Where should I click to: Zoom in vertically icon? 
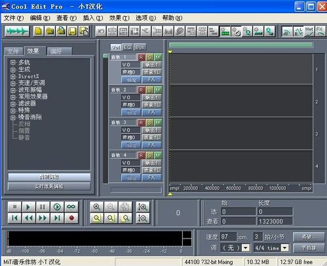[143, 207]
